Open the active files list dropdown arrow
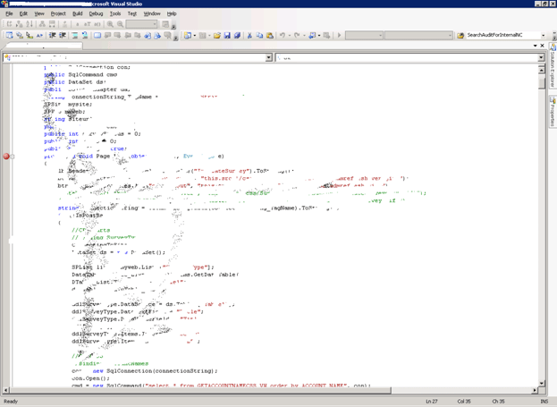Screen dimensions: 557x407 (536, 46)
